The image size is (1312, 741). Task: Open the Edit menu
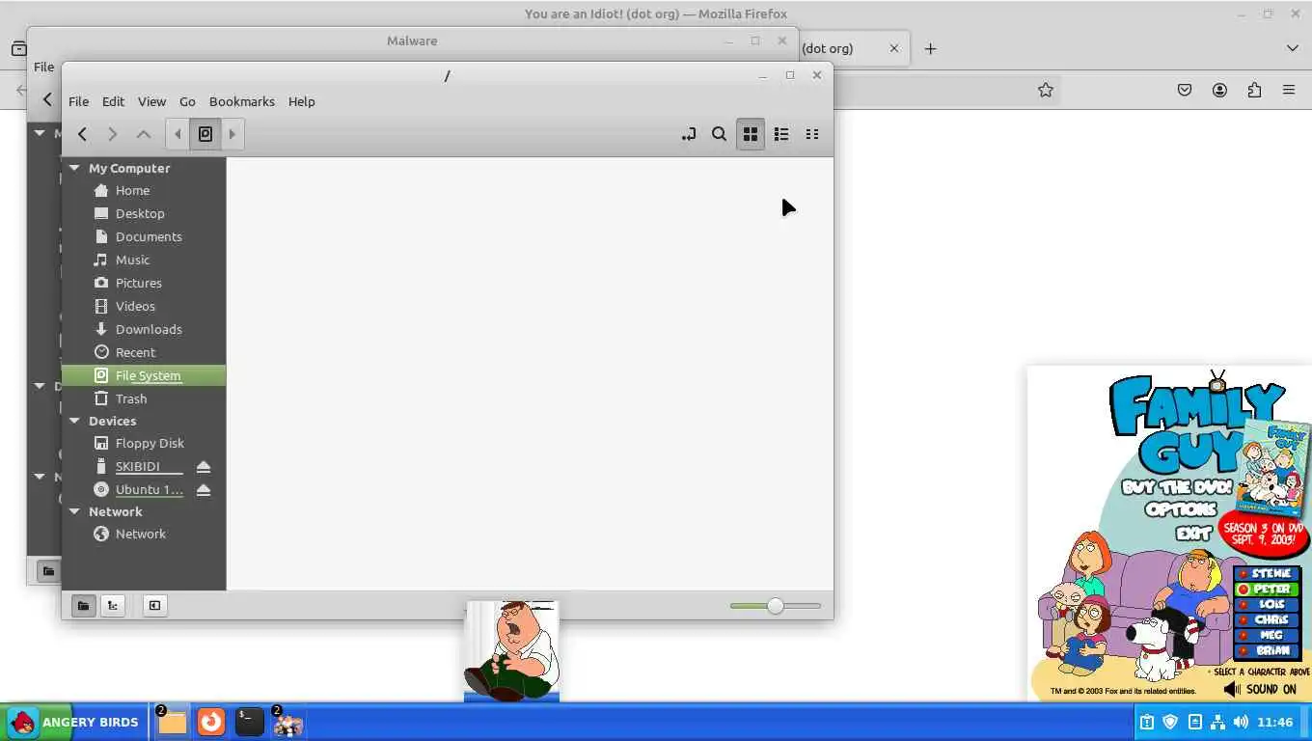[x=113, y=101]
